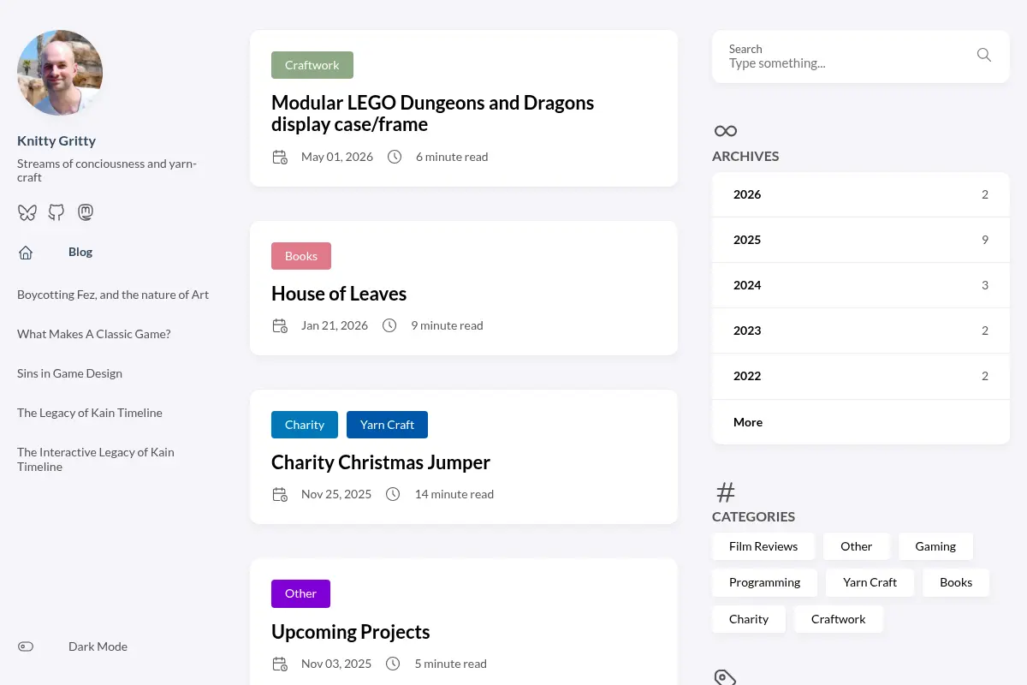Click the Knitty Gritty avatar photo
Image resolution: width=1027 pixels, height=685 pixels.
tap(60, 73)
